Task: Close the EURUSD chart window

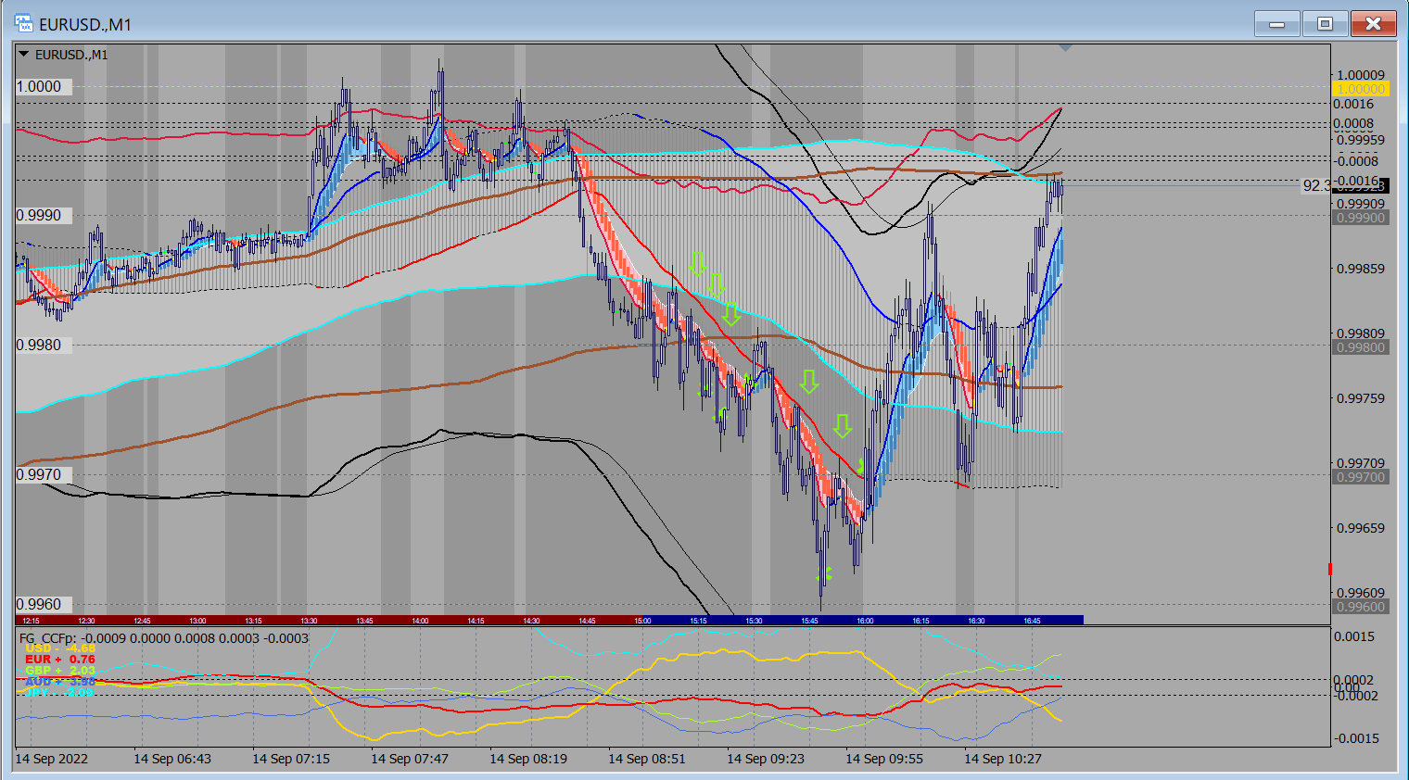Action: (1373, 23)
